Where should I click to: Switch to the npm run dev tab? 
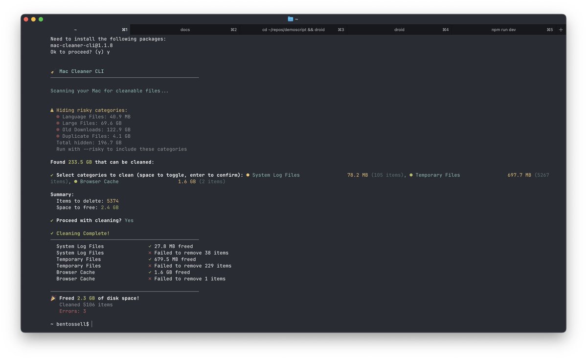click(503, 30)
